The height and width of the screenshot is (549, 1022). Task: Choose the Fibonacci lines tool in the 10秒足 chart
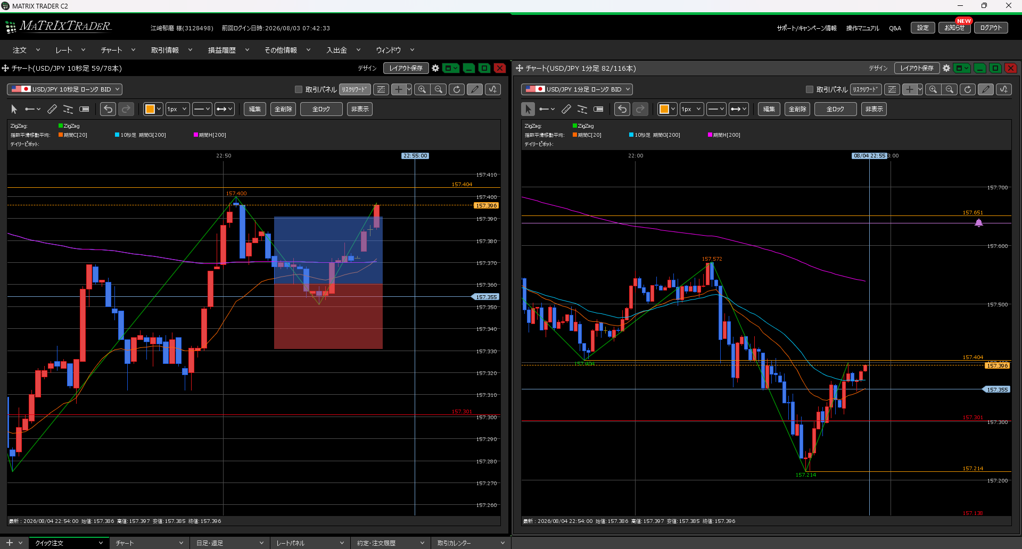tap(68, 109)
